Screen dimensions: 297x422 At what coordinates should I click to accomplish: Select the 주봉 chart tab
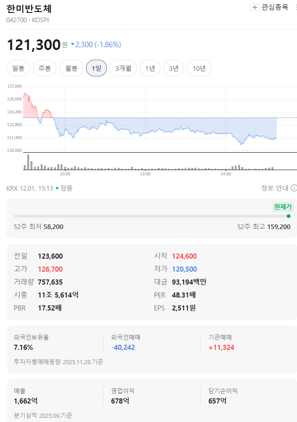[x=45, y=68]
